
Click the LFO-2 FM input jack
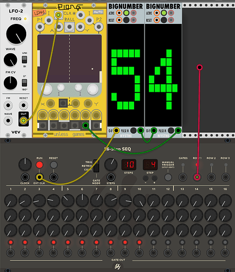coord(8,105)
